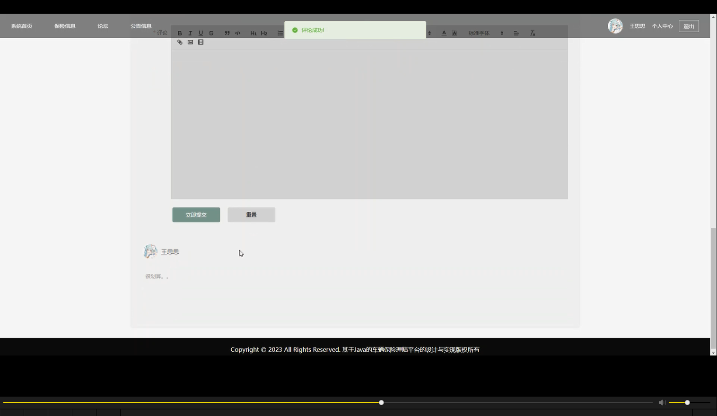717x416 pixels.
Task: Insert code block with the code icon
Action: pyautogui.click(x=238, y=33)
